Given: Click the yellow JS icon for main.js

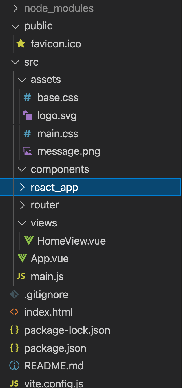Looking at the screenshot, I should coord(21,276).
